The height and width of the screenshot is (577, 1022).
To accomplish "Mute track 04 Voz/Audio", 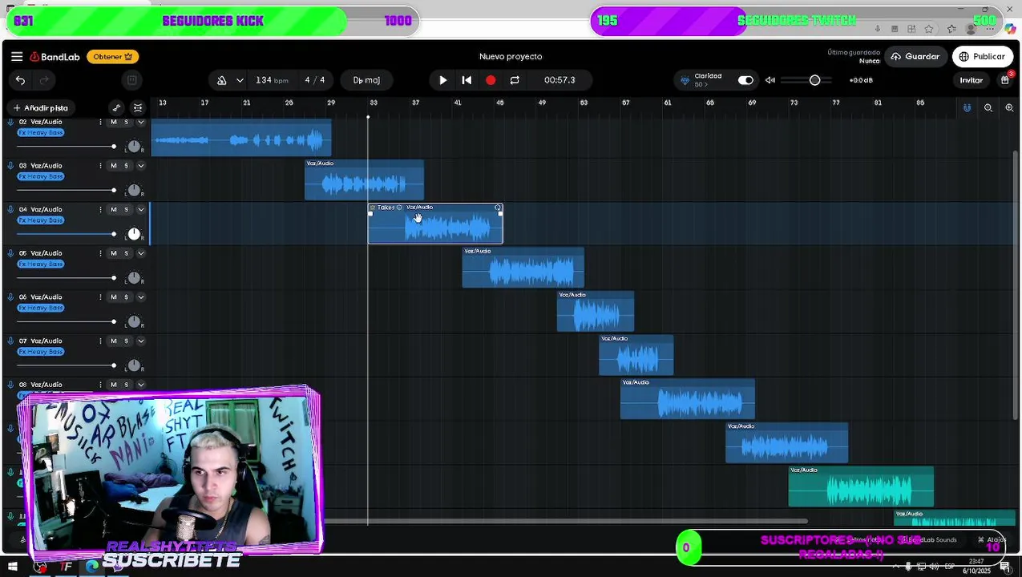I will click(113, 210).
